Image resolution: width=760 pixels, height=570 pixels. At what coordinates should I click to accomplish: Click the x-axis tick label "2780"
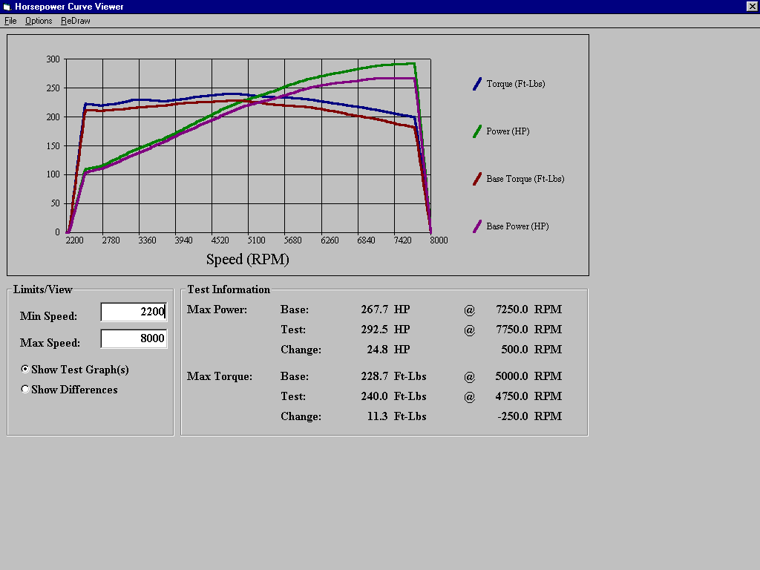pyautogui.click(x=111, y=240)
